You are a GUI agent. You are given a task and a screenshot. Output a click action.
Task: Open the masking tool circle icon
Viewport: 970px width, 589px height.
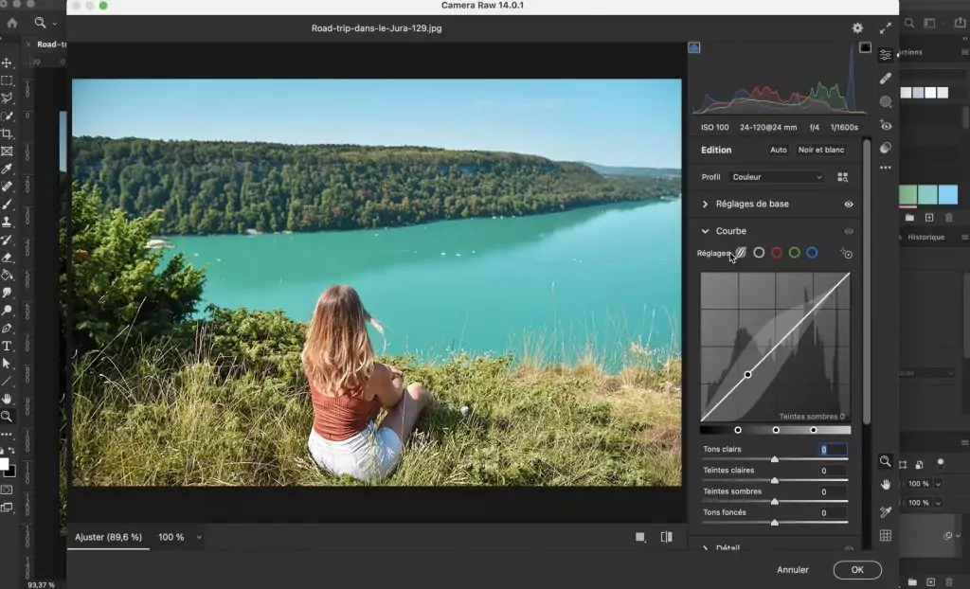[886, 101]
